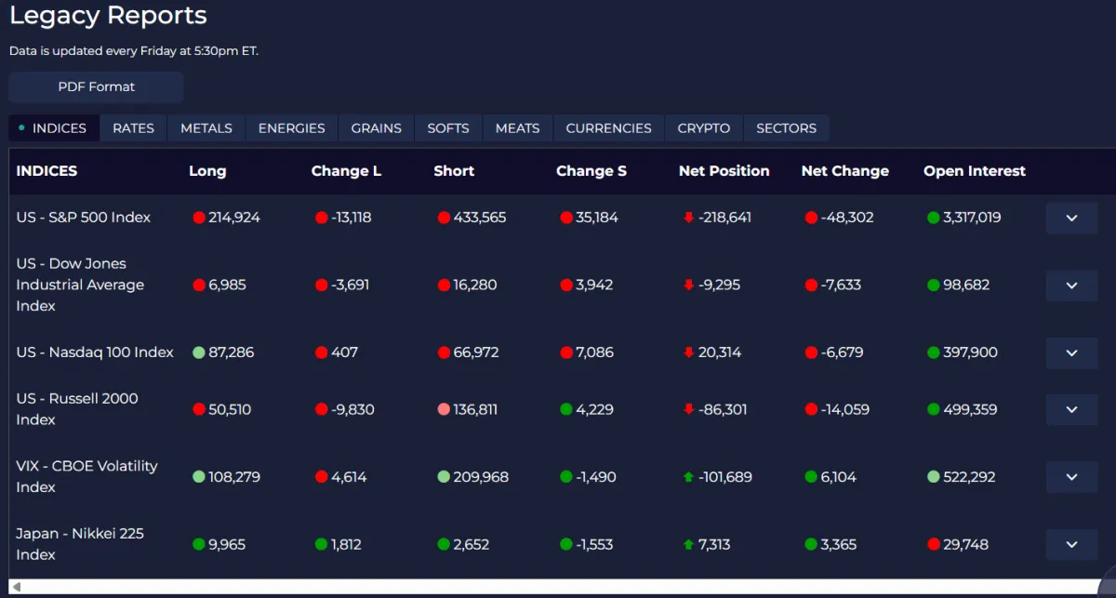
Task: Expand the US - S&P 500 Index row
Action: click(x=1071, y=218)
